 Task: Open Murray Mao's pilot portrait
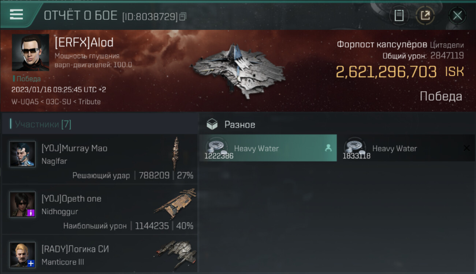pyautogui.click(x=23, y=154)
